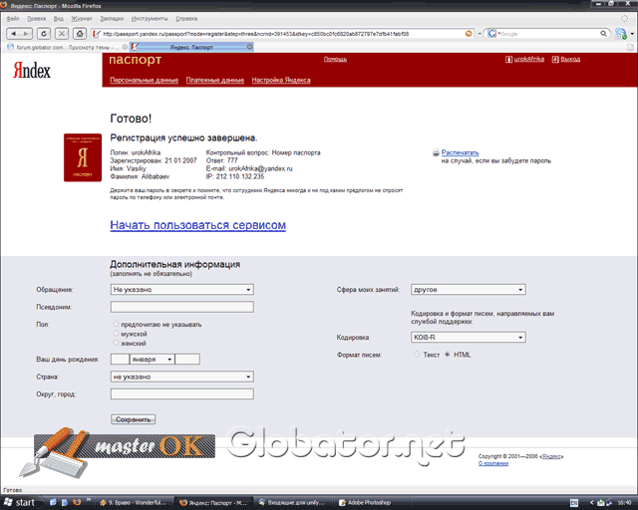Open the Закладки menu
Image resolution: width=638 pixels, height=510 pixels.
112,19
